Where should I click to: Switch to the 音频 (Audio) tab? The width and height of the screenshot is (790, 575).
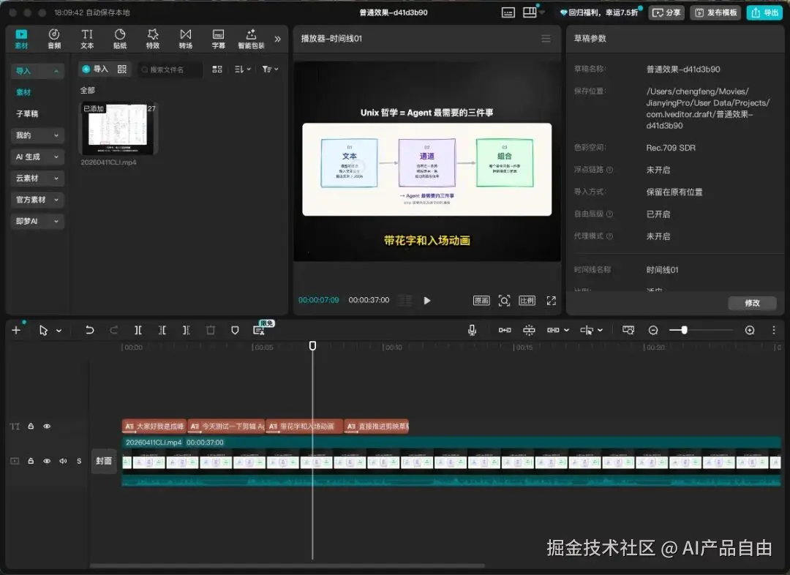(x=53, y=38)
